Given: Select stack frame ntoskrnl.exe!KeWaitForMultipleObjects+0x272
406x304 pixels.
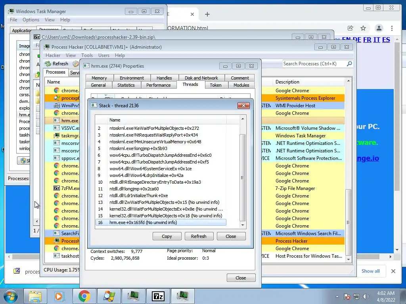Looking at the screenshot, I should tap(161, 128).
